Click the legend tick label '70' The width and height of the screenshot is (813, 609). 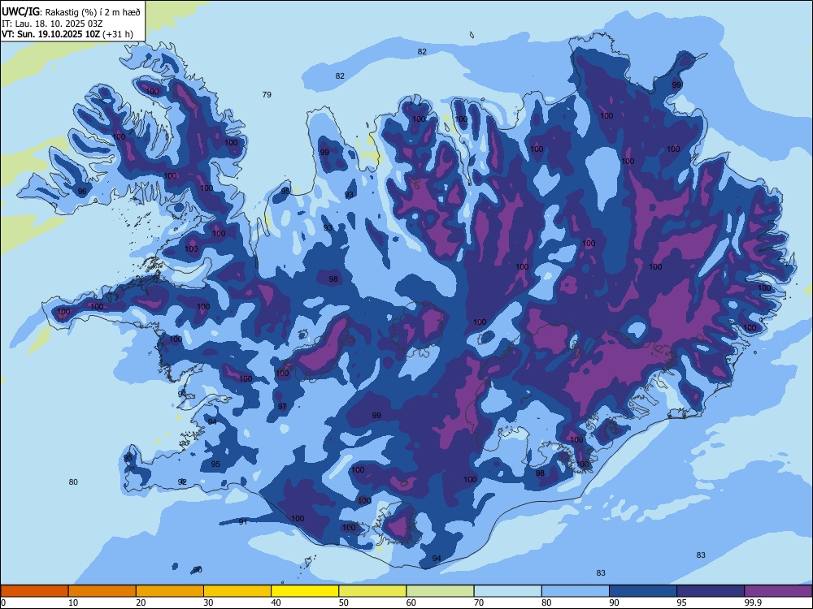click(x=479, y=603)
